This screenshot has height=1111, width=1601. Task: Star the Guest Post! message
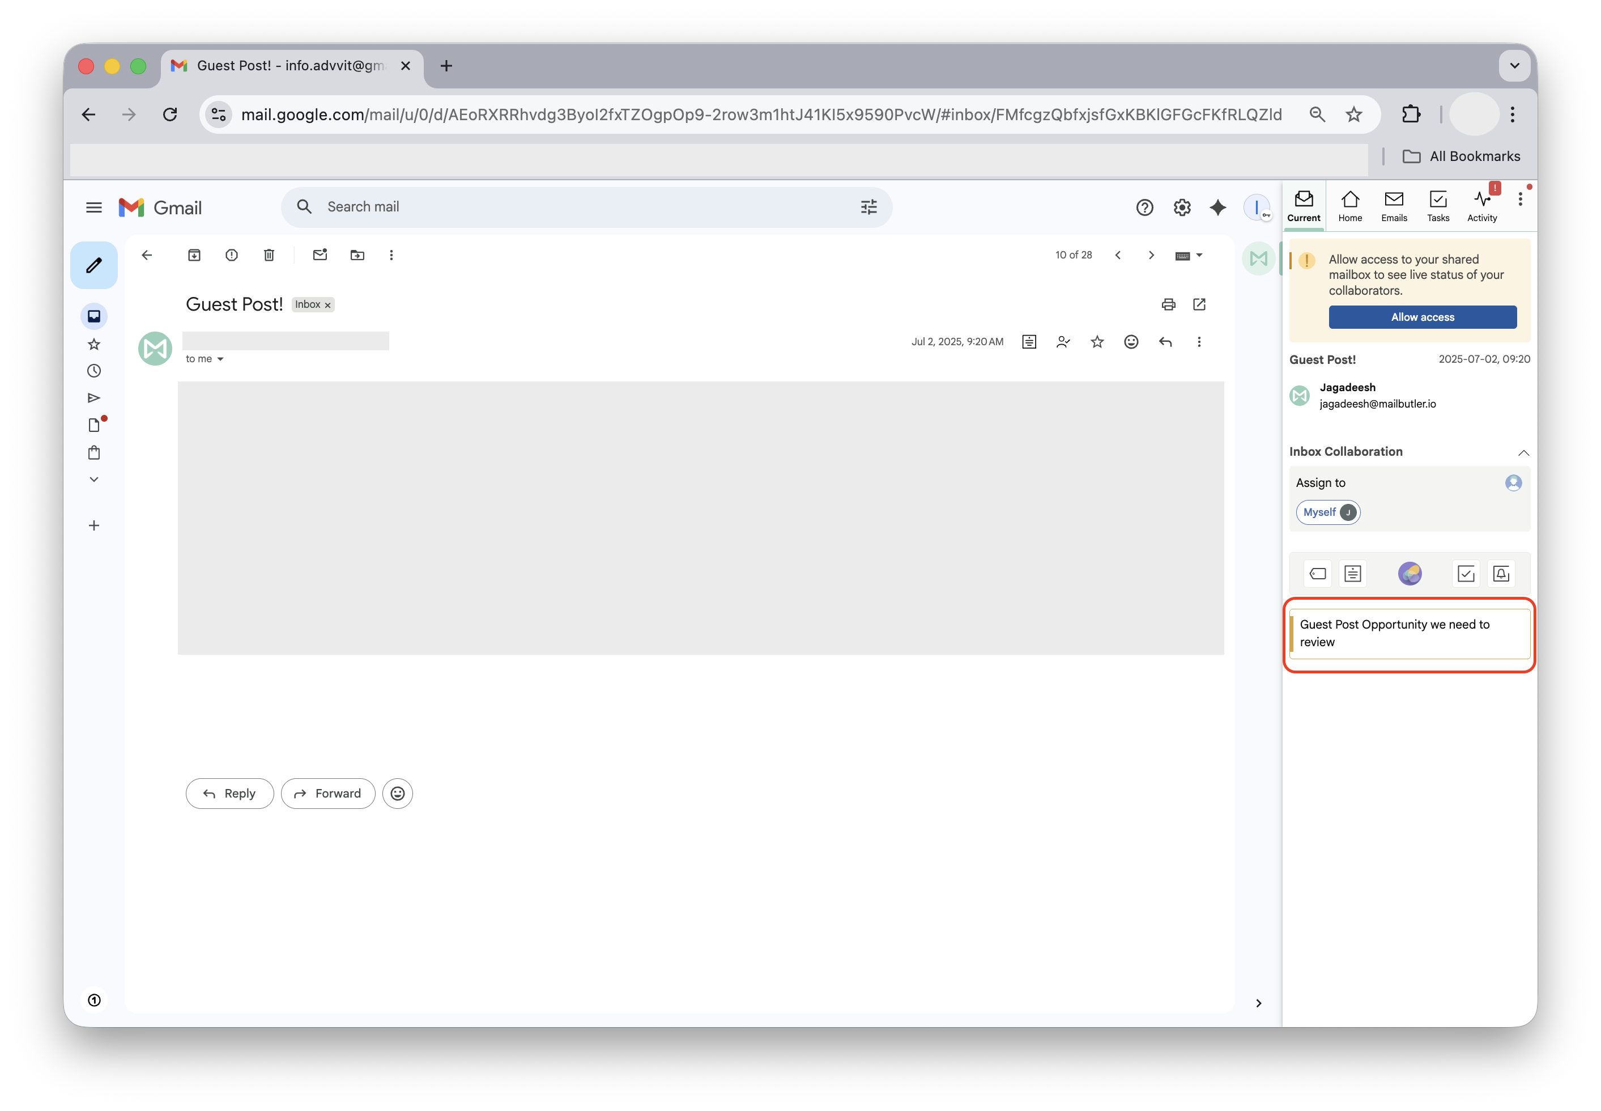1097,342
